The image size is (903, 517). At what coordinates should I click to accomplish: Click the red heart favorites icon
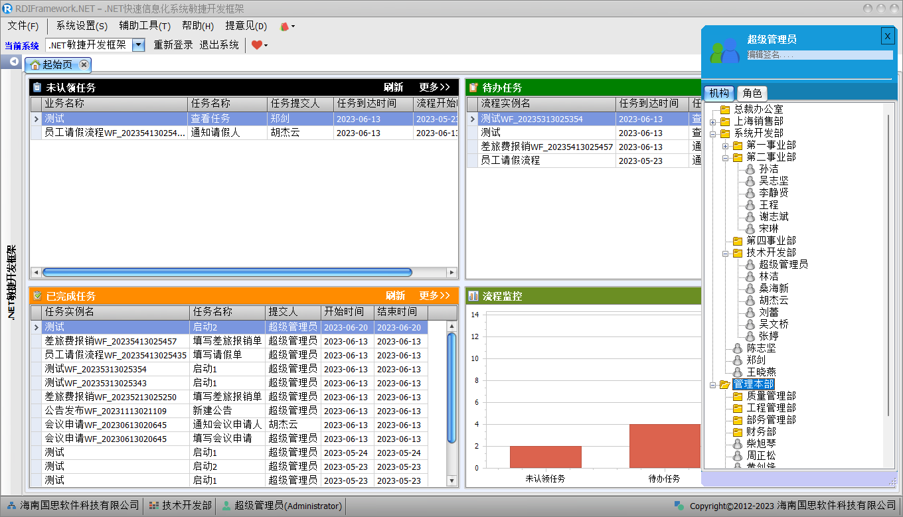click(x=256, y=45)
